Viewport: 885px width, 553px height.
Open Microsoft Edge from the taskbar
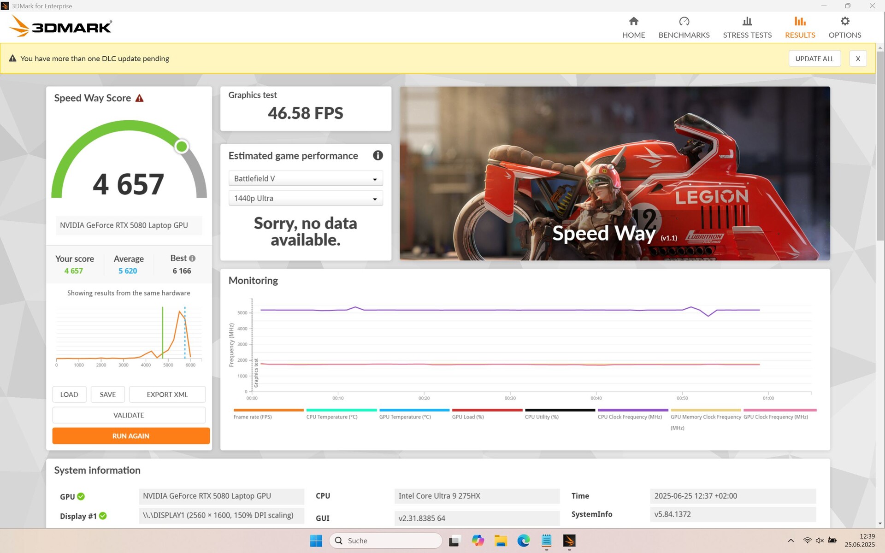(524, 541)
